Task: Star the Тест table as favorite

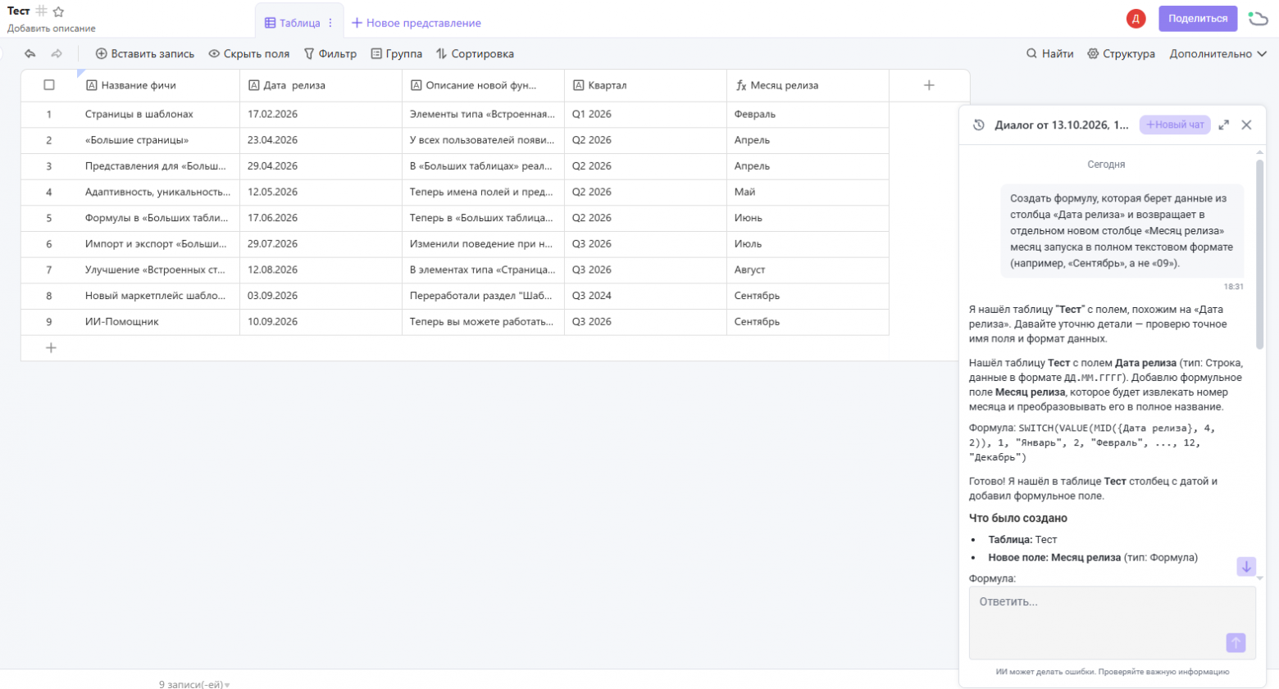Action: (x=58, y=11)
